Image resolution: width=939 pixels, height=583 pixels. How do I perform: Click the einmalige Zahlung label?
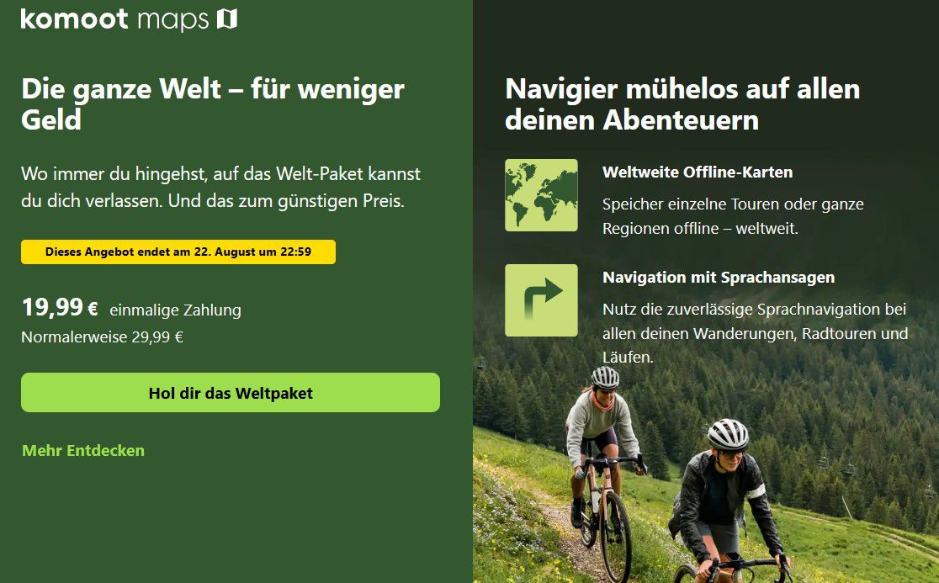(176, 310)
